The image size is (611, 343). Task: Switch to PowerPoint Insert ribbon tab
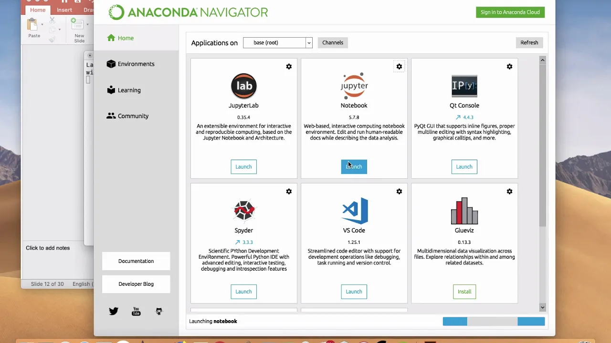pos(64,10)
